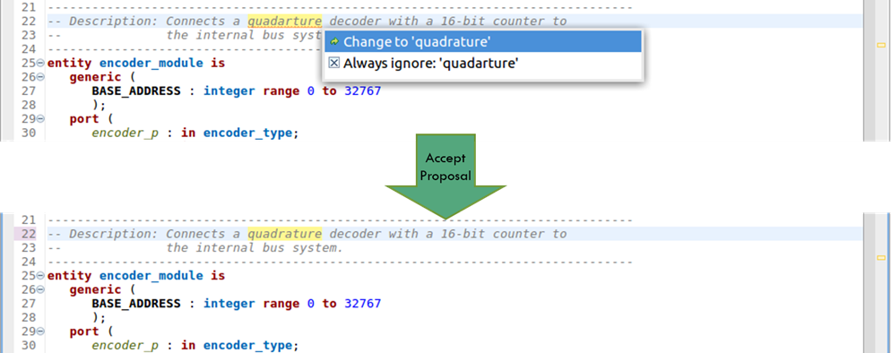
Task: Click green arrow icon beside Change to proposal
Action: click(334, 42)
